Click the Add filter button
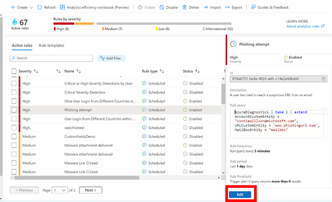Image resolution: width=332 pixels, height=202 pixels. [x=112, y=58]
